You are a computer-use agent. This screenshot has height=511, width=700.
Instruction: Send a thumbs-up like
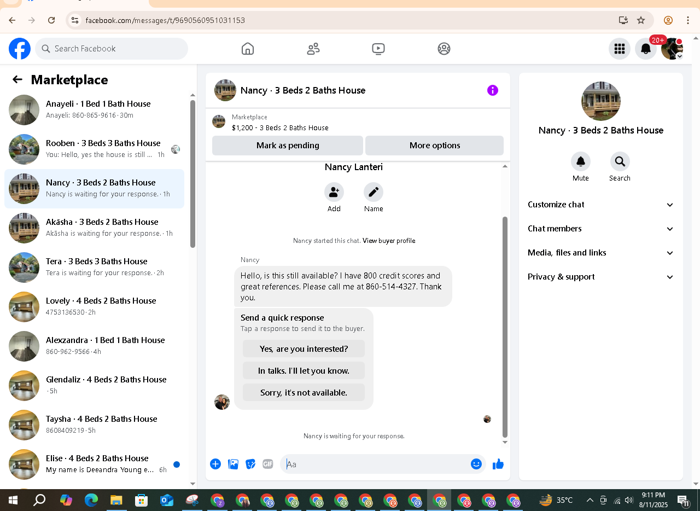(498, 464)
